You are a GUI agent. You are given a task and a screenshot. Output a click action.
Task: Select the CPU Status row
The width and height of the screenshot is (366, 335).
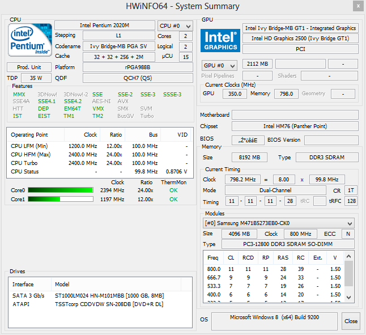pos(99,172)
